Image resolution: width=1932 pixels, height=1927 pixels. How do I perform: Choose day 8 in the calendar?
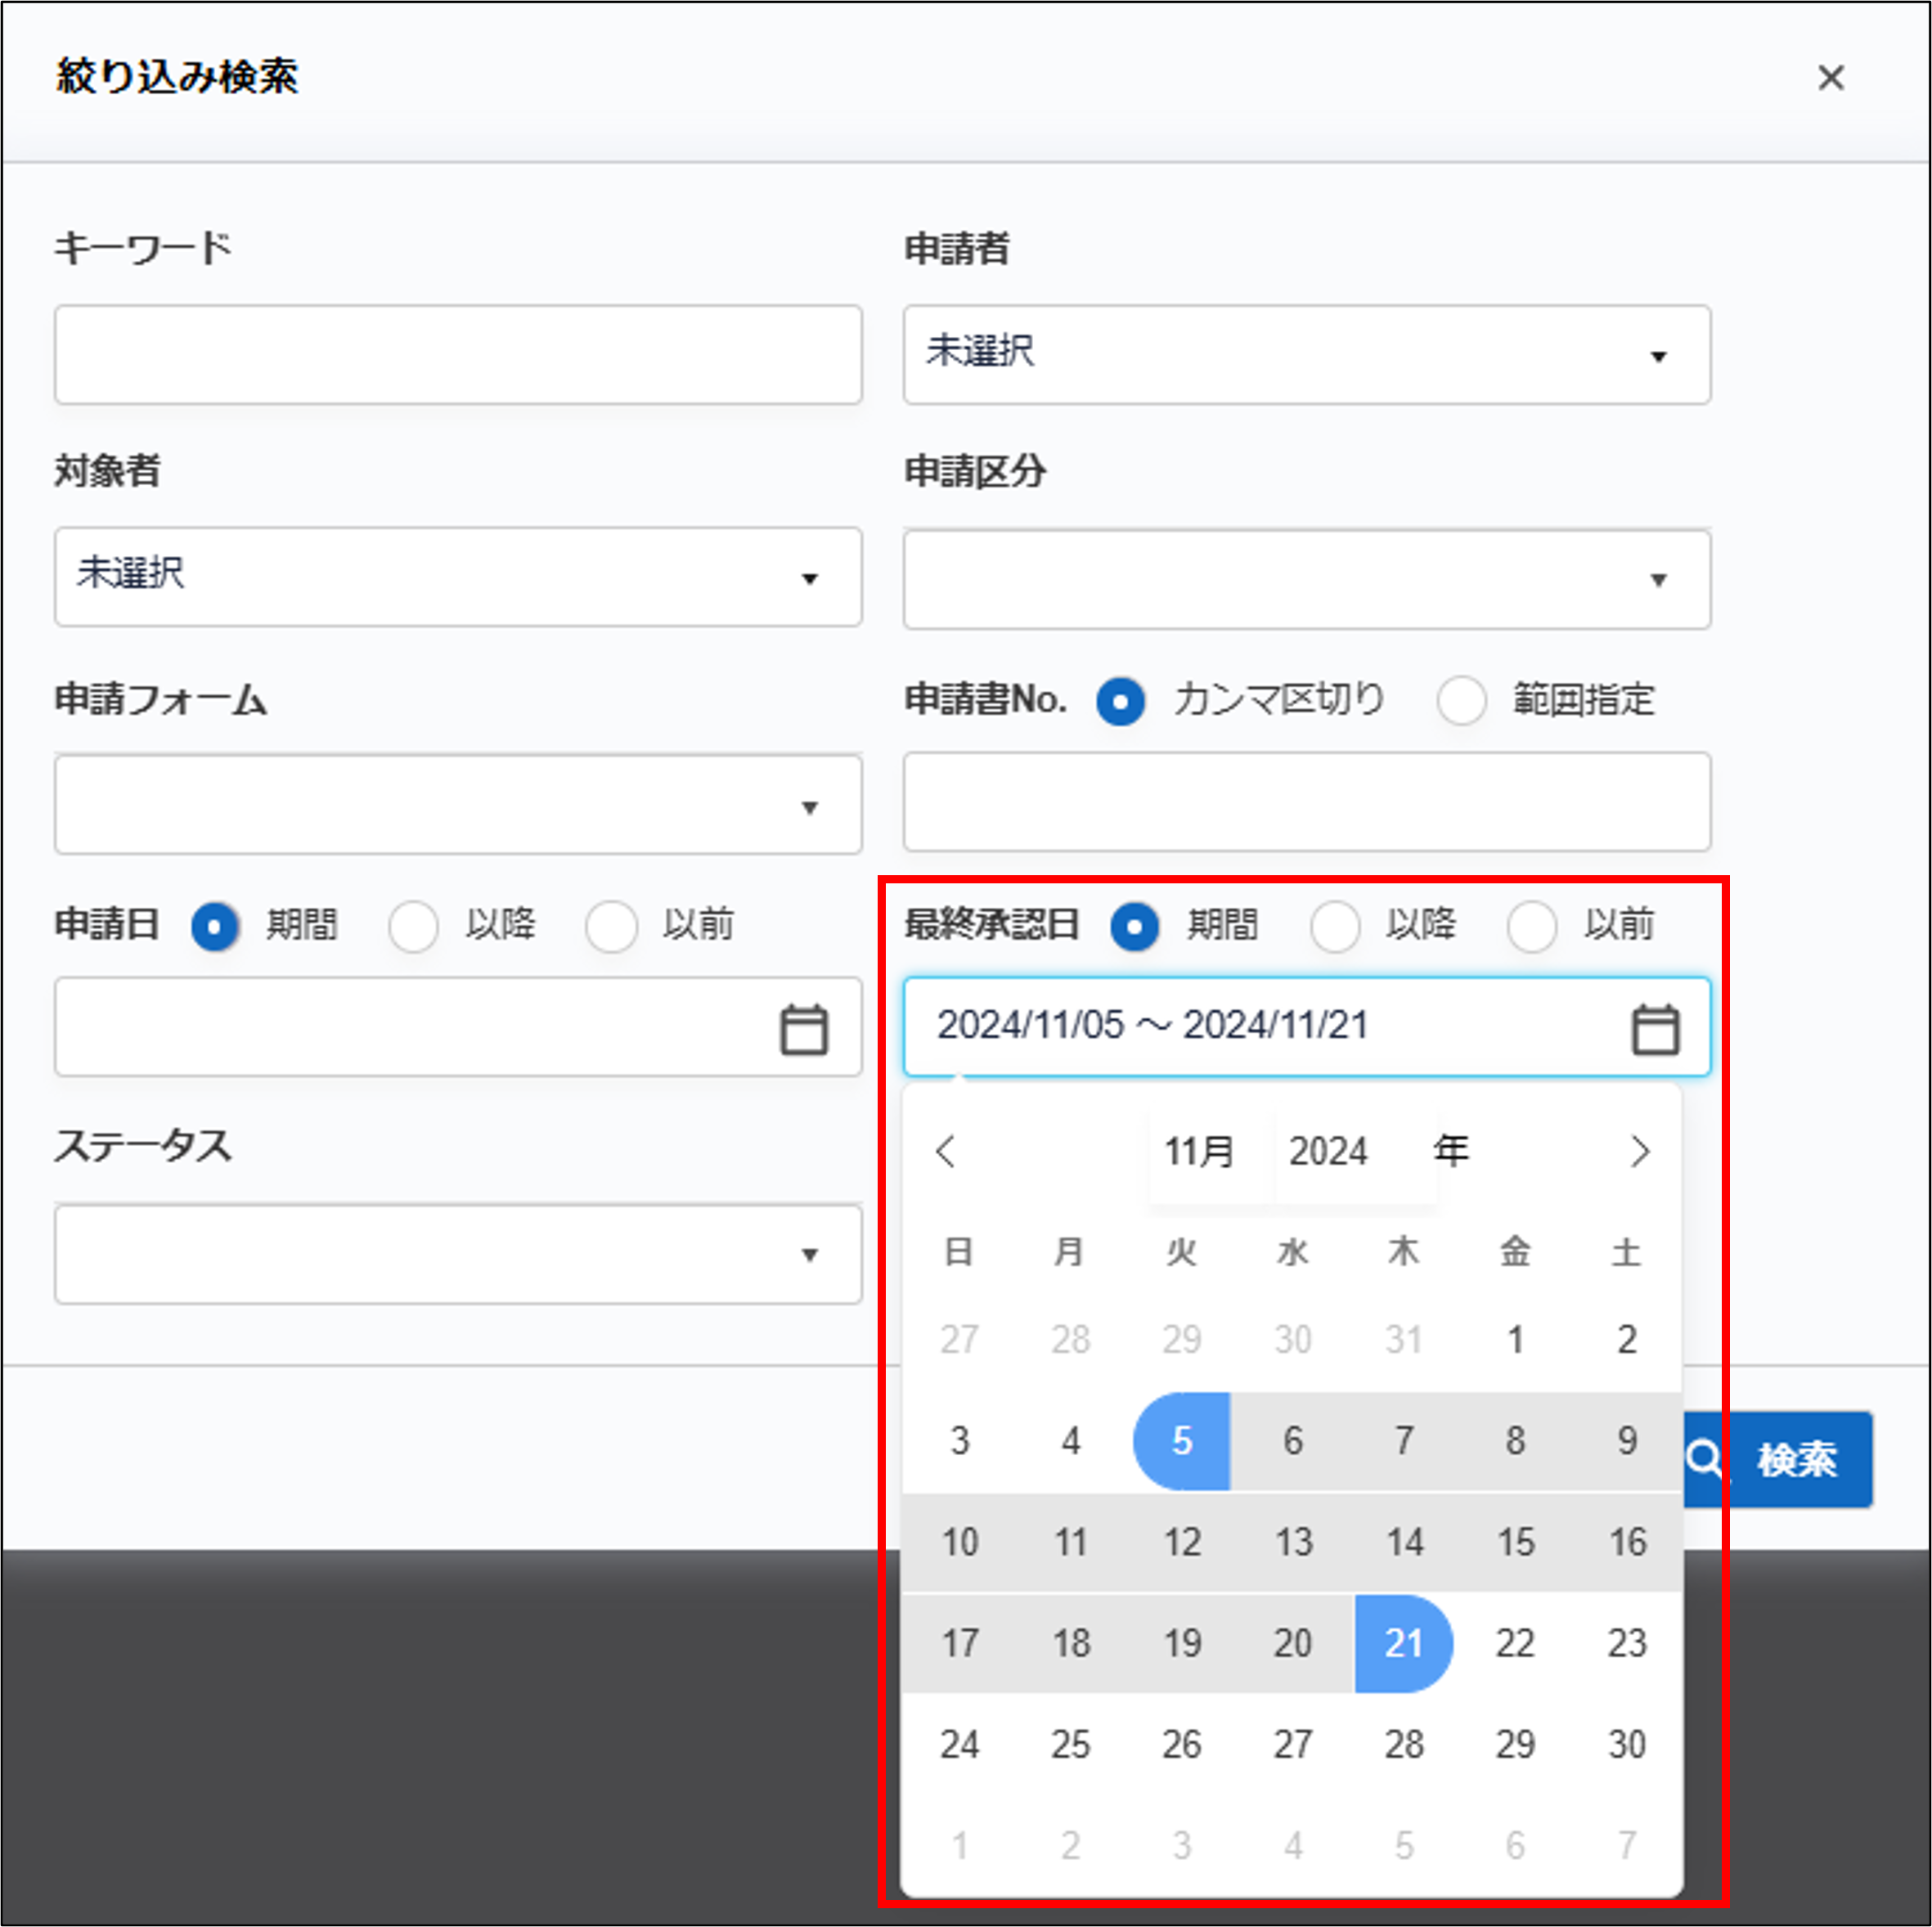tap(1515, 1441)
